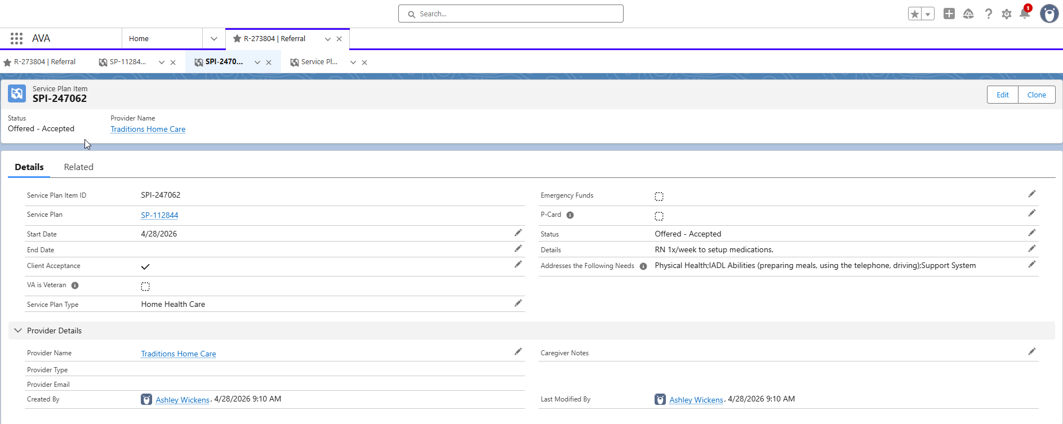Edit the Client Acceptance field

(x=518, y=265)
